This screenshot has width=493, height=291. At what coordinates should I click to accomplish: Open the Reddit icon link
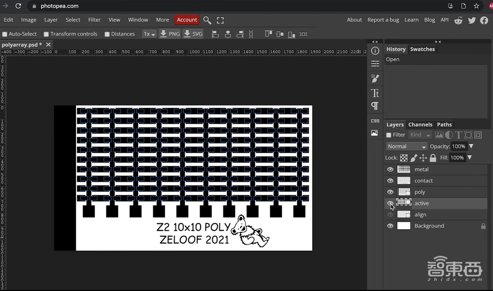click(x=458, y=20)
